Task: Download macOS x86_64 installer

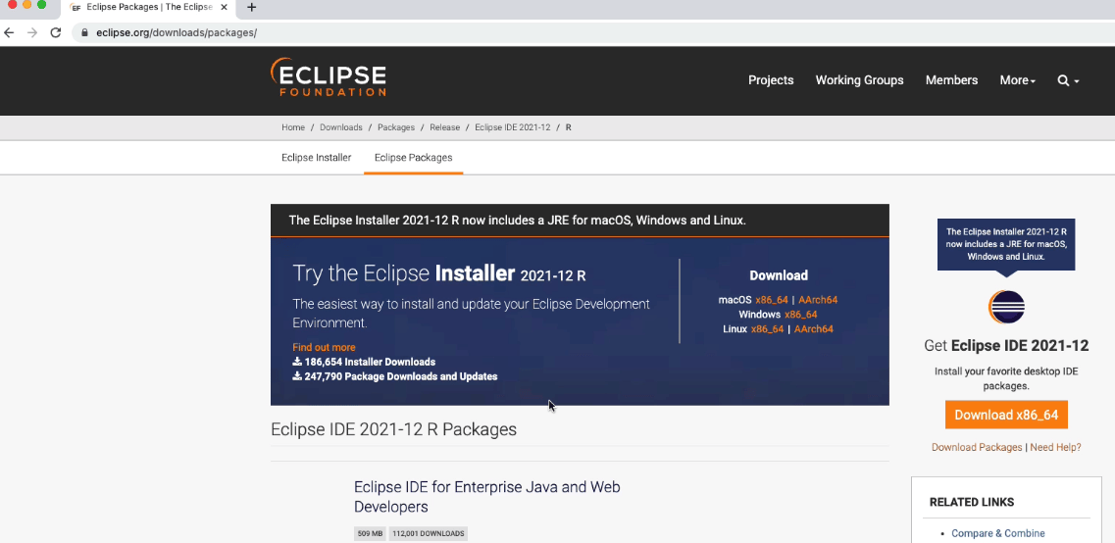Action: point(772,300)
